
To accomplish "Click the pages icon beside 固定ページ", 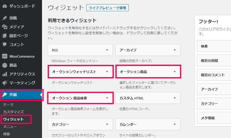I will [x=5, y=36].
